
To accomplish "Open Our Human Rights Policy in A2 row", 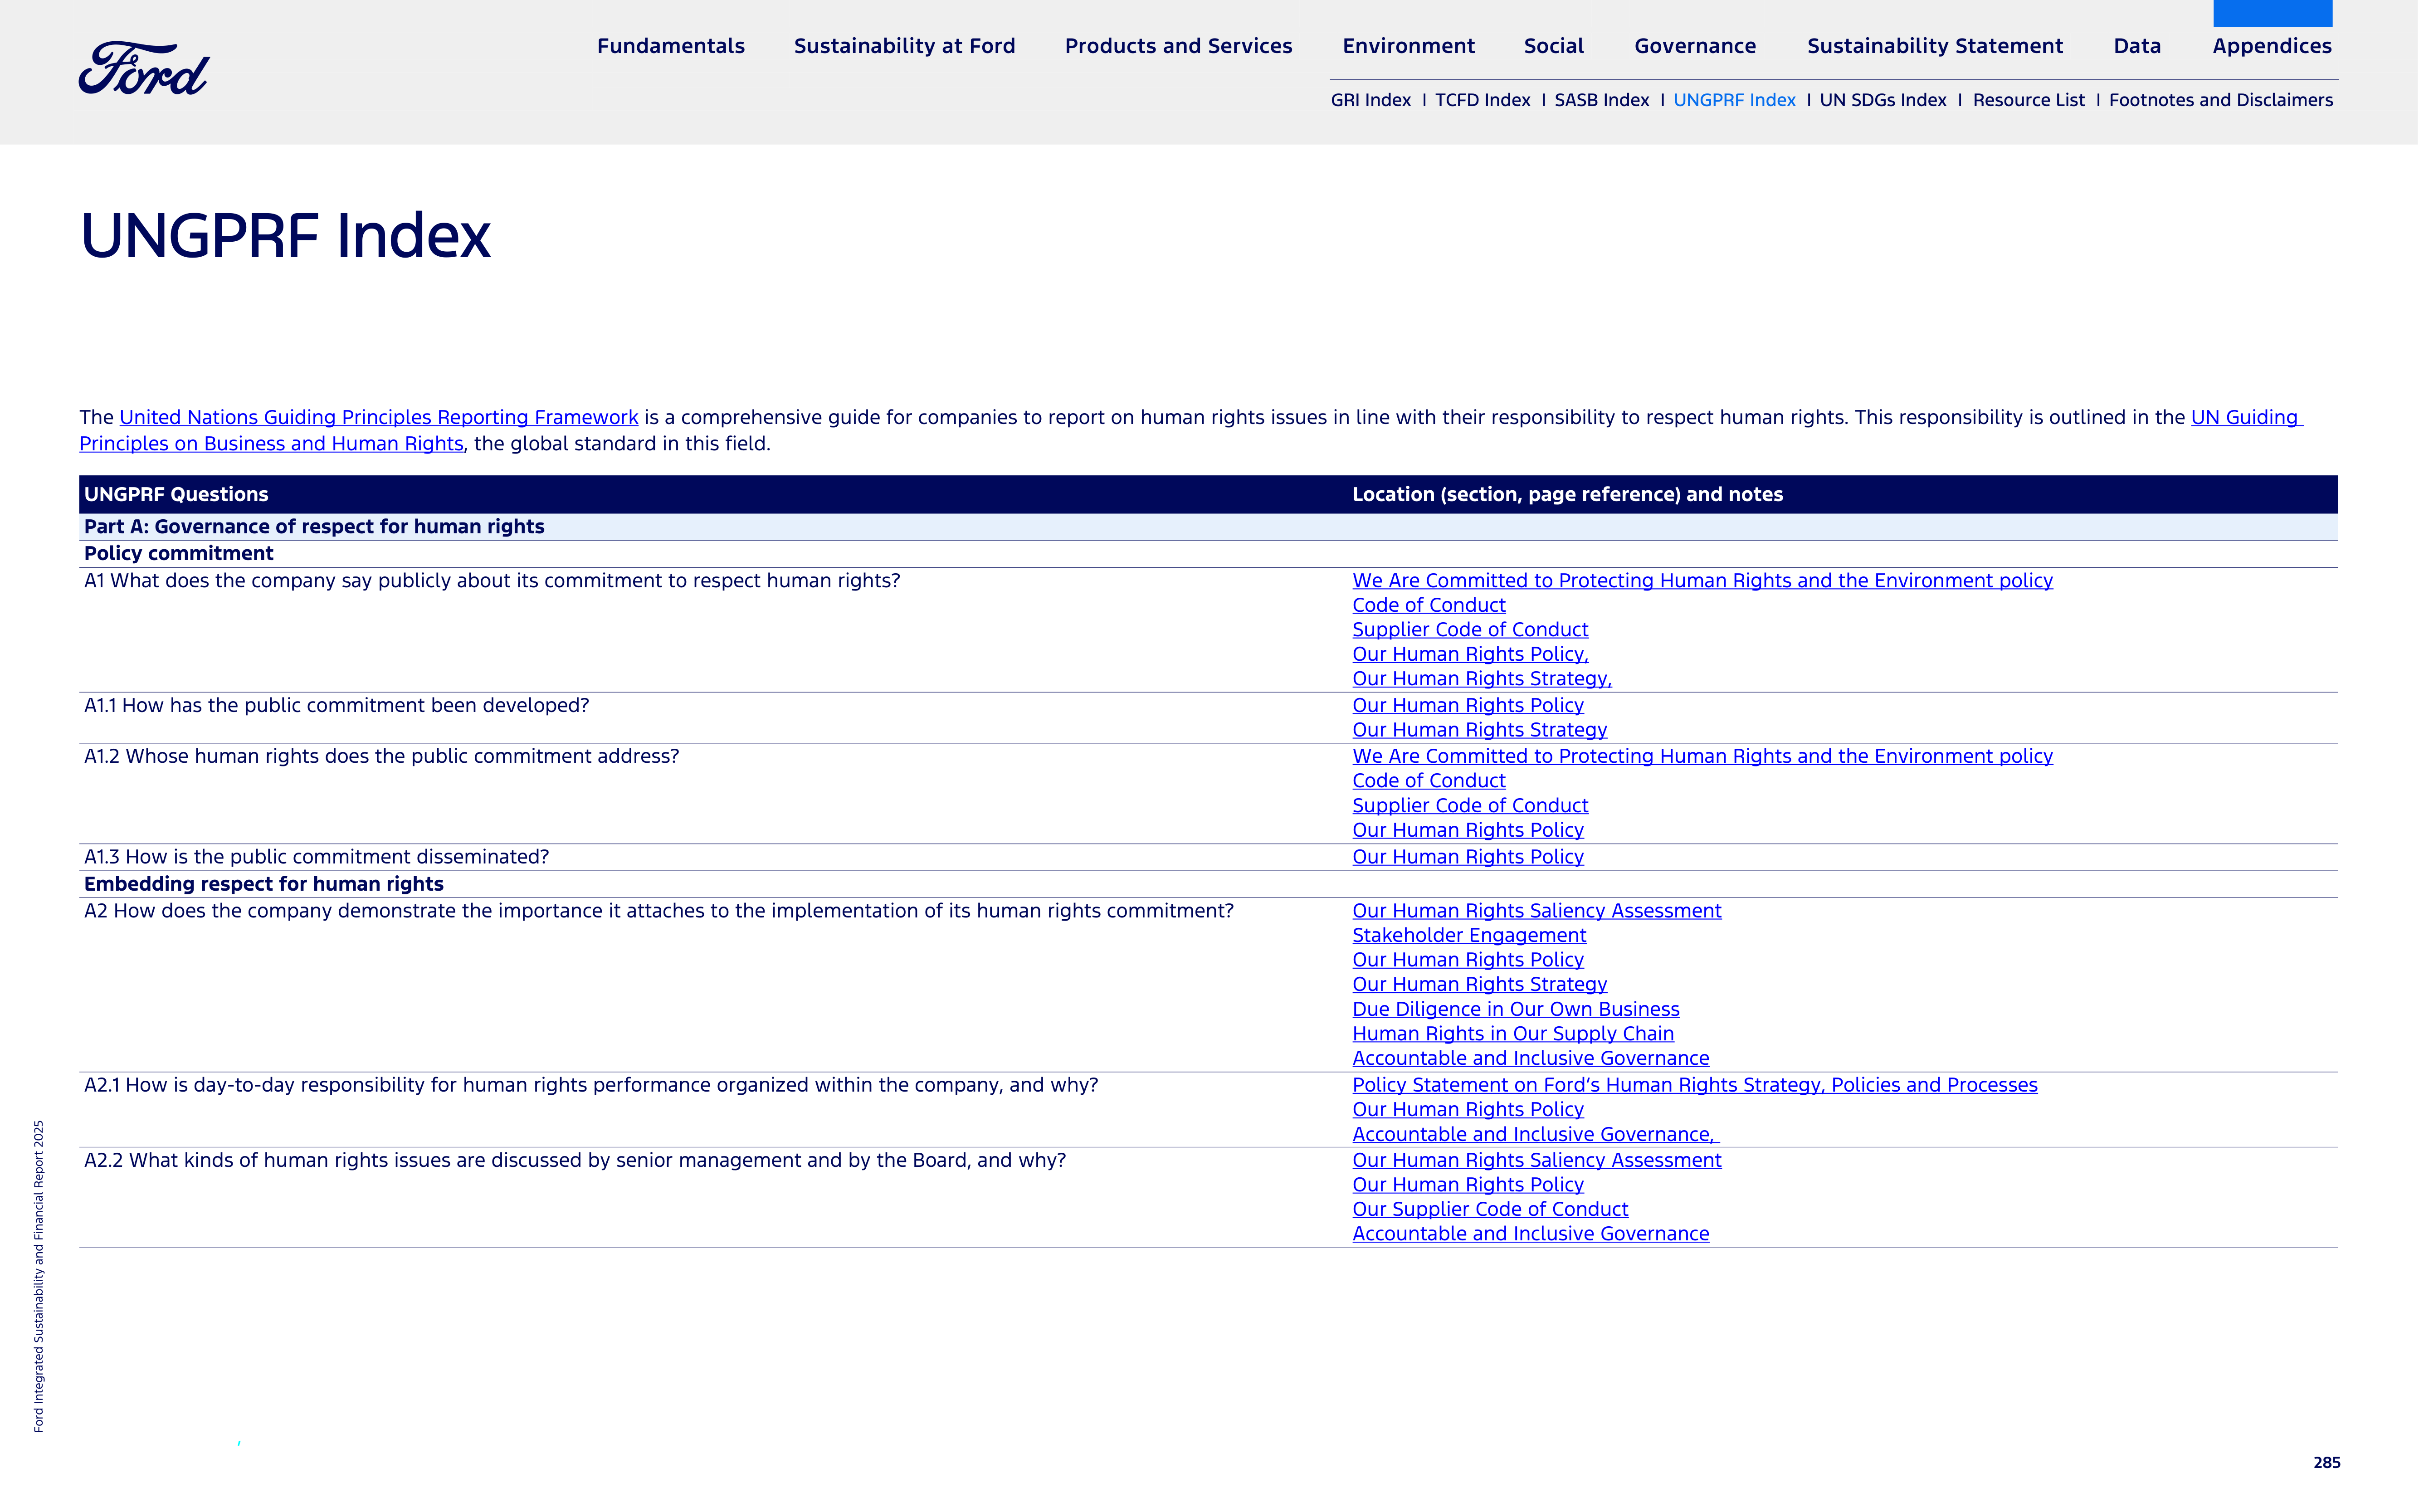I will tap(1467, 960).
